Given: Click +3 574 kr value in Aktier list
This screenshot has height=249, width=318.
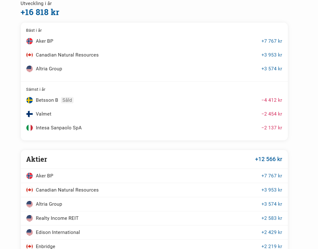Looking at the screenshot, I should click(x=272, y=204).
